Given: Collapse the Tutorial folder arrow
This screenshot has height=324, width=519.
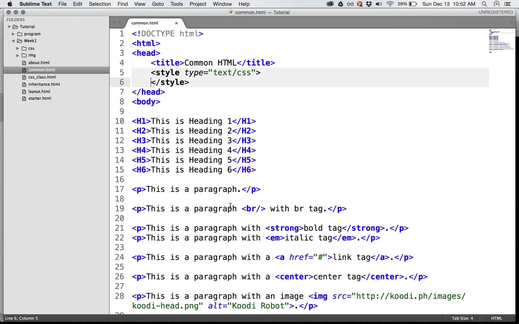Looking at the screenshot, I should coord(9,27).
